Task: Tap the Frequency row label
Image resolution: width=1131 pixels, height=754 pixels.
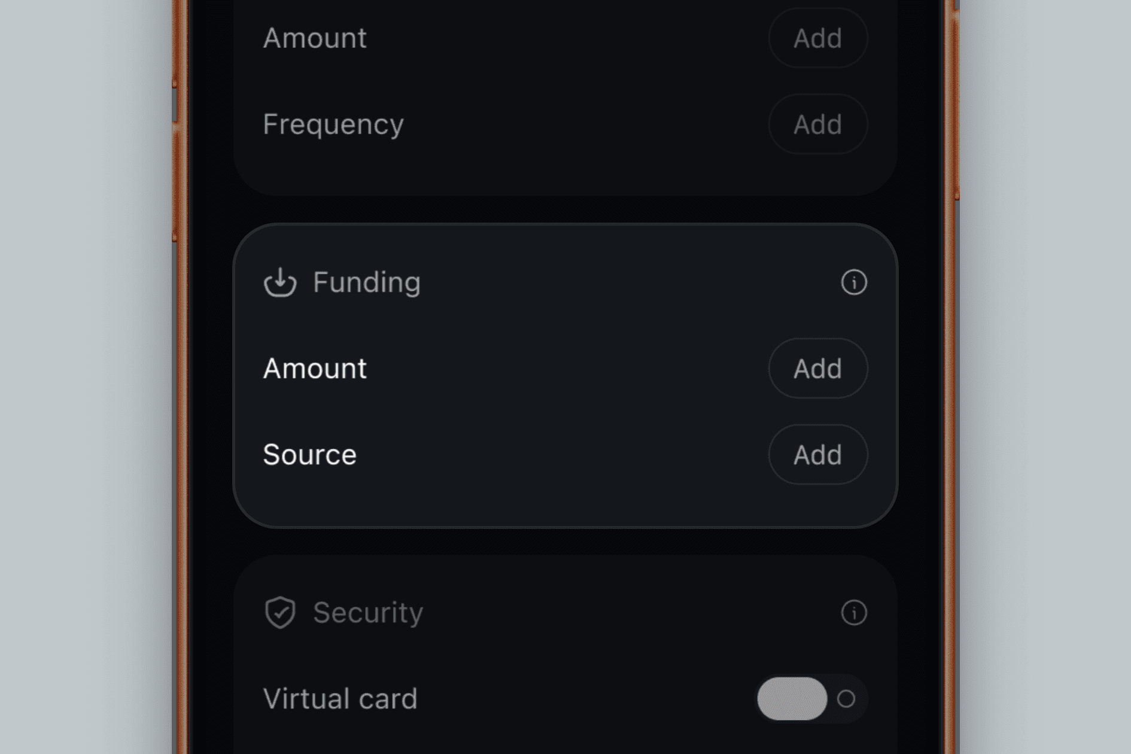Action: (x=333, y=124)
